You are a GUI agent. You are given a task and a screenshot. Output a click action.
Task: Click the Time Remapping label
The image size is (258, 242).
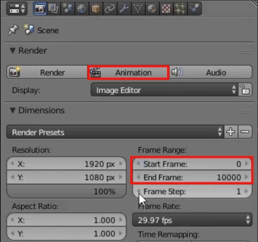(x=168, y=235)
